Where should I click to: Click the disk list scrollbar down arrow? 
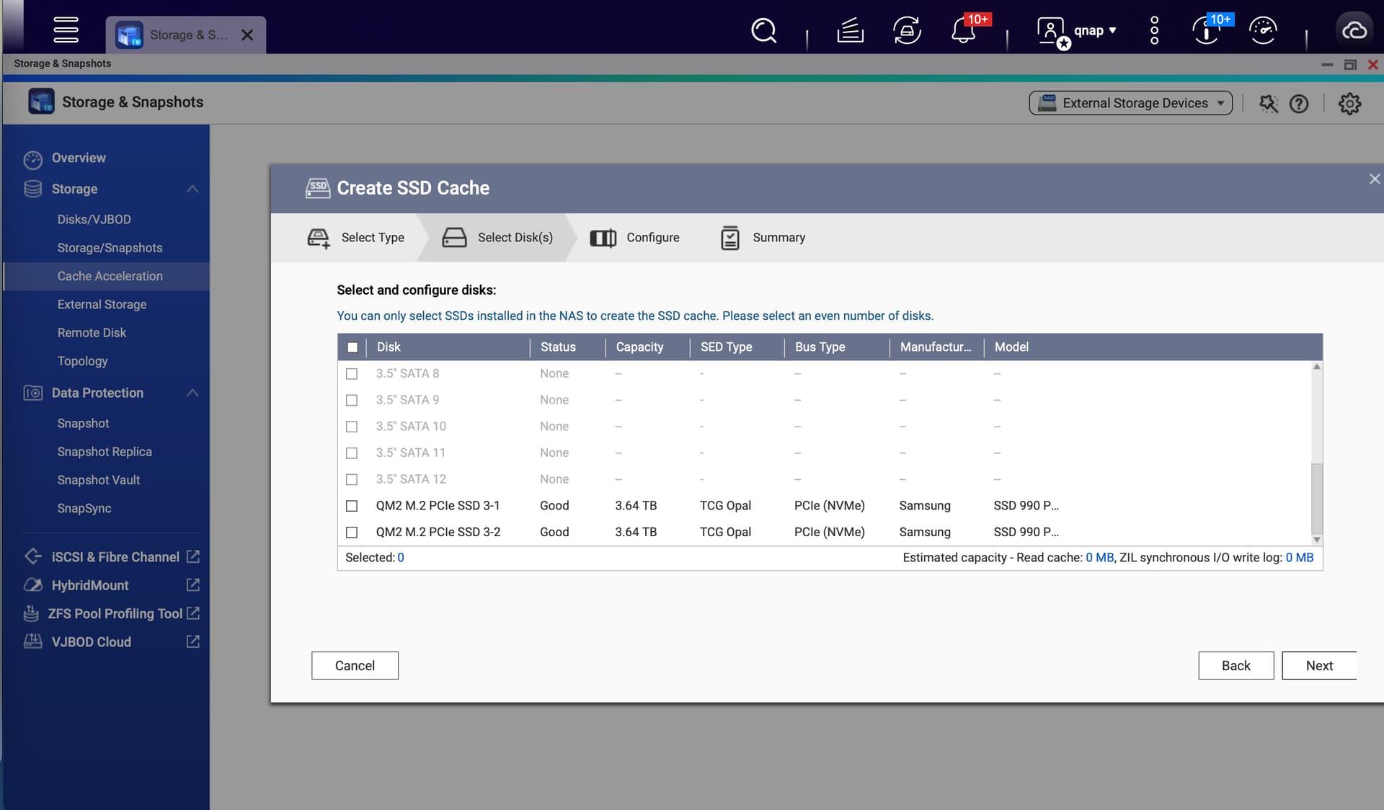(1316, 540)
